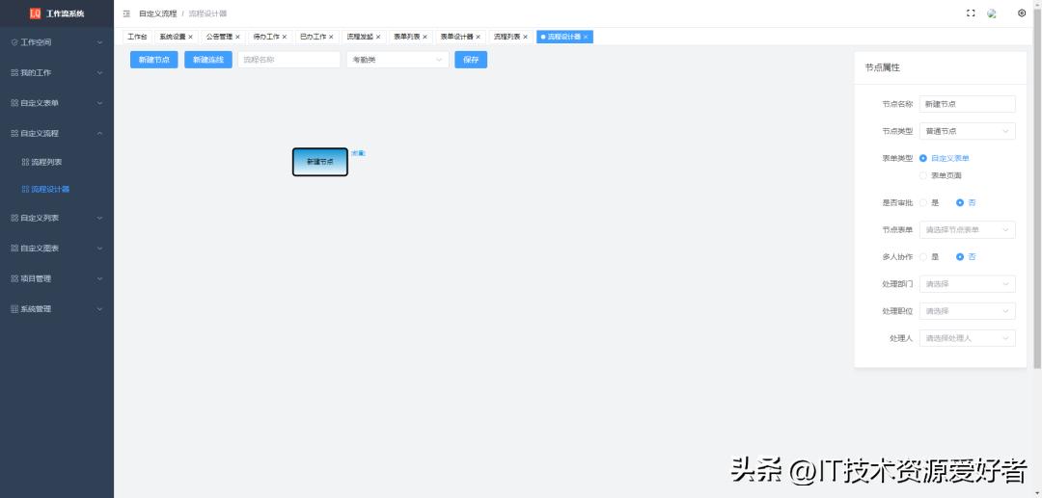Image resolution: width=1042 pixels, height=498 pixels.
Task: Open the 节点类型 dropdown
Action: point(967,131)
